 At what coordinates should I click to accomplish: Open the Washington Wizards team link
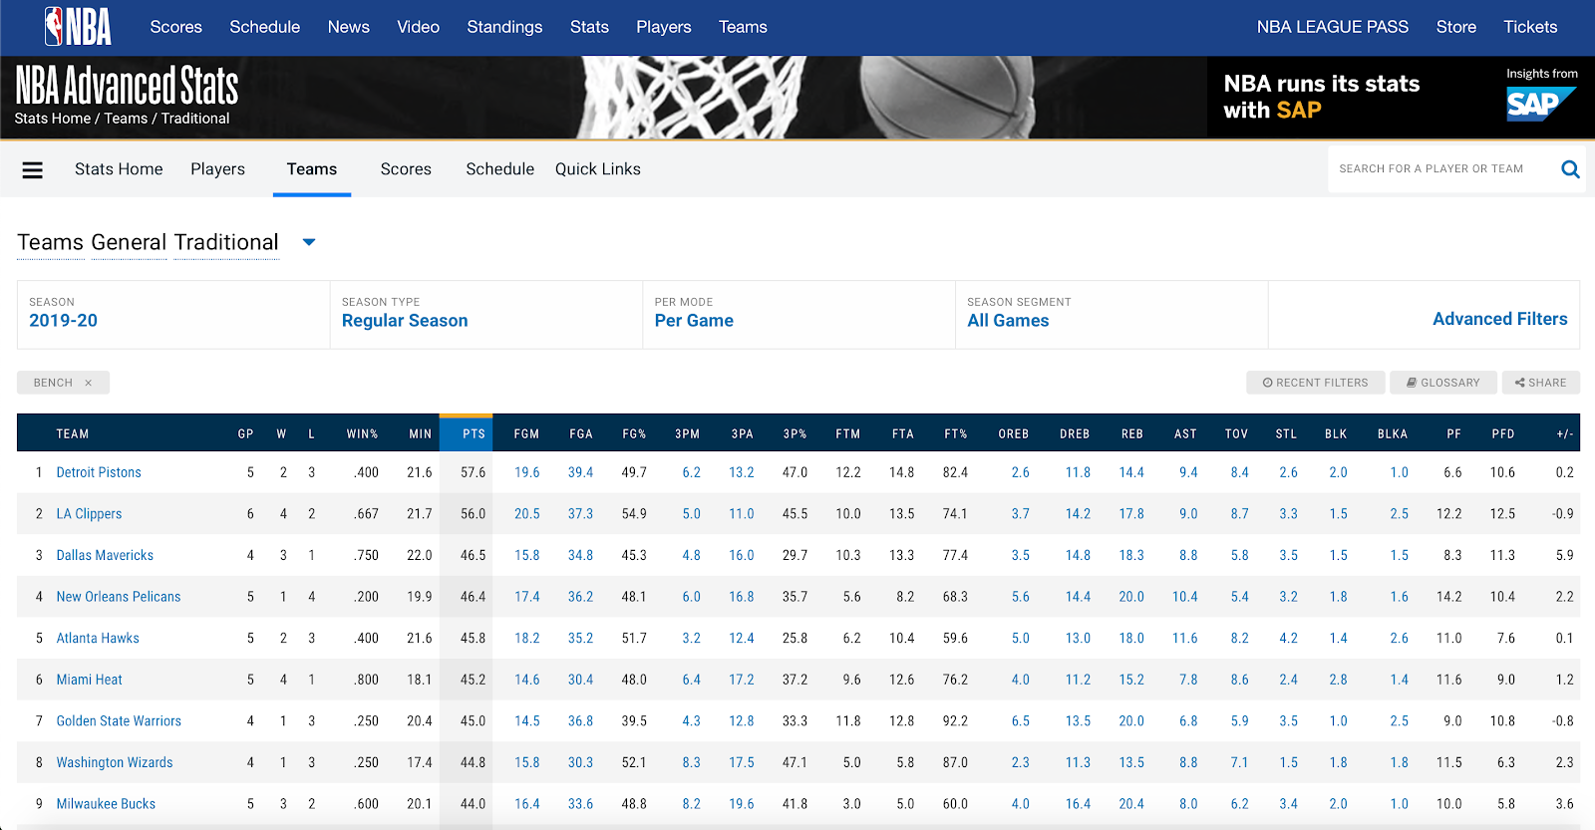115,763
